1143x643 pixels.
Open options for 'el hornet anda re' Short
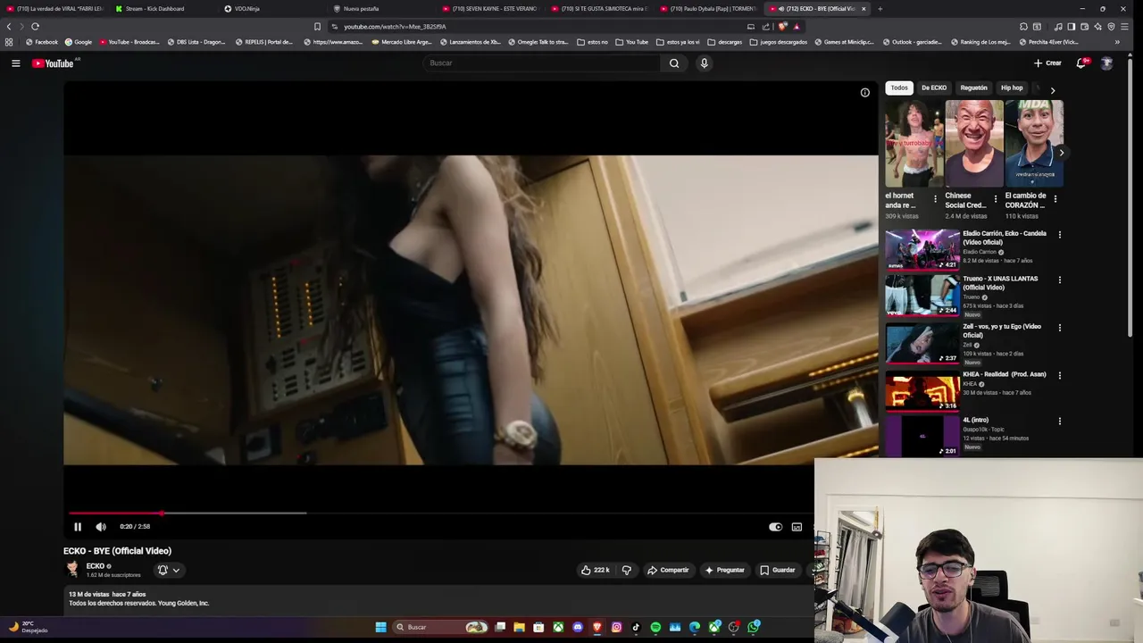(936, 199)
